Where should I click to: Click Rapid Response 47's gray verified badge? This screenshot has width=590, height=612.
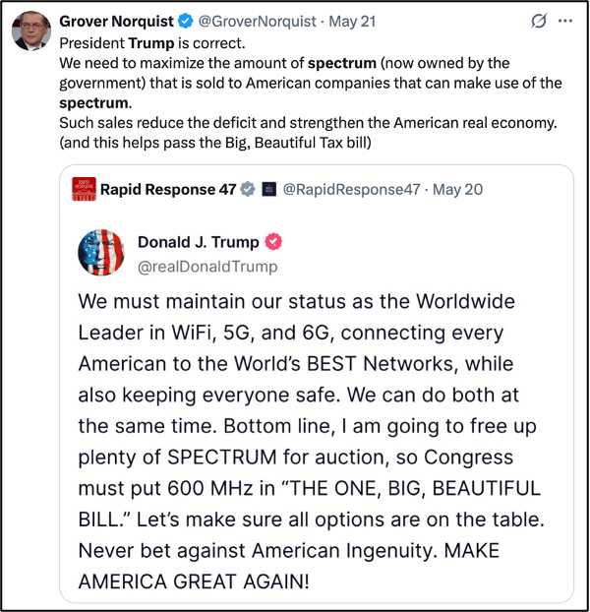(249, 189)
